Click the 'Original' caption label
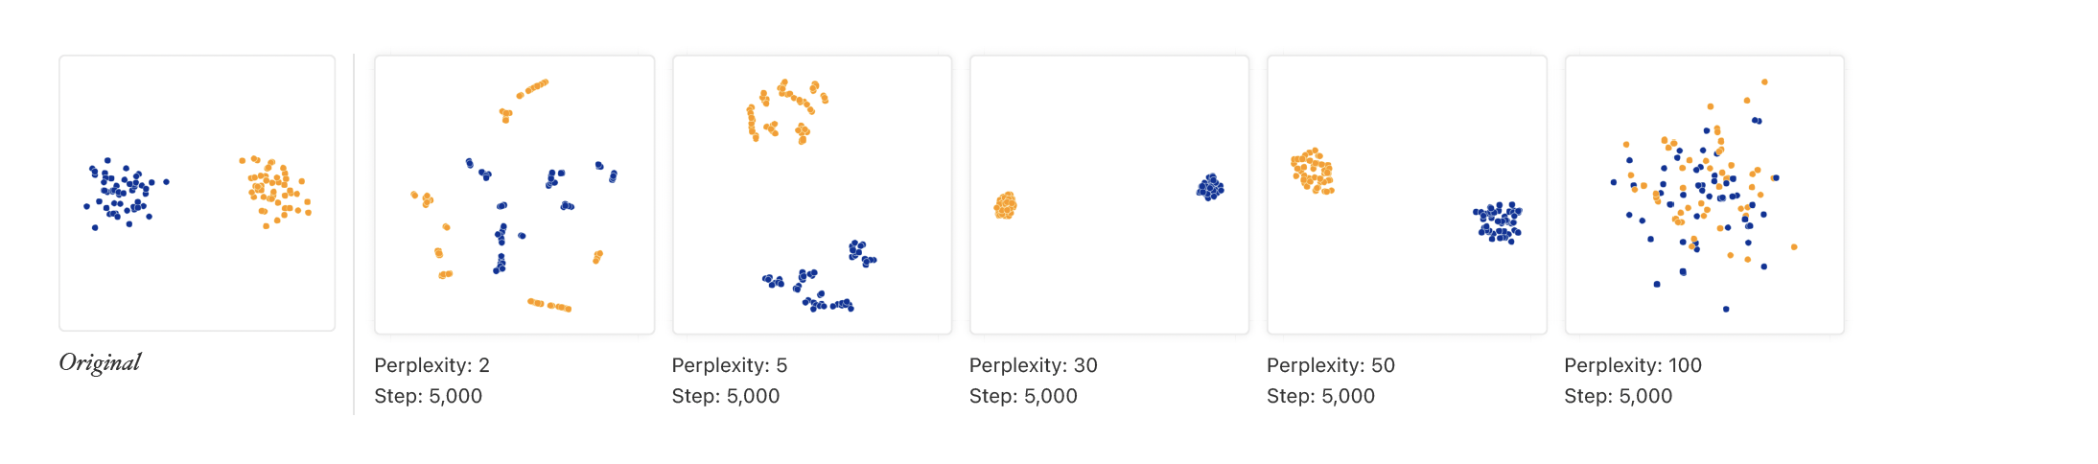 click(x=100, y=362)
